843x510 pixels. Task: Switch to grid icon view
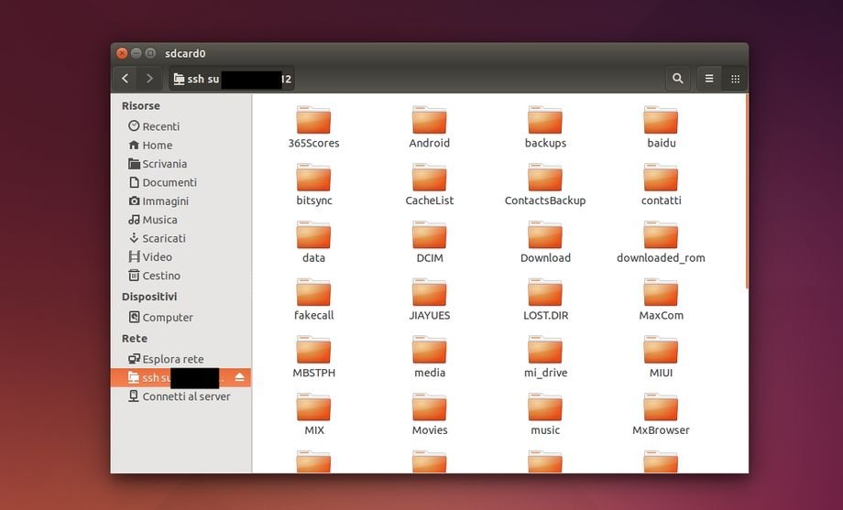(735, 79)
